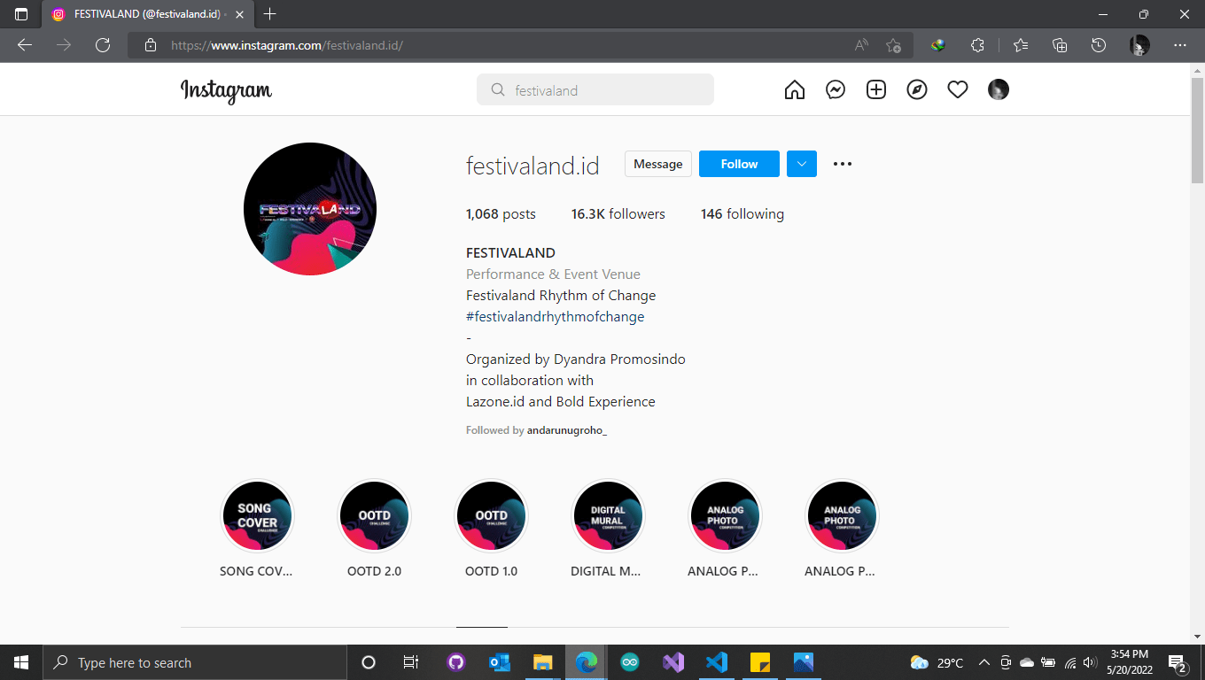This screenshot has width=1205, height=680.
Task: Open Messenger direct messages icon
Action: tap(836, 89)
